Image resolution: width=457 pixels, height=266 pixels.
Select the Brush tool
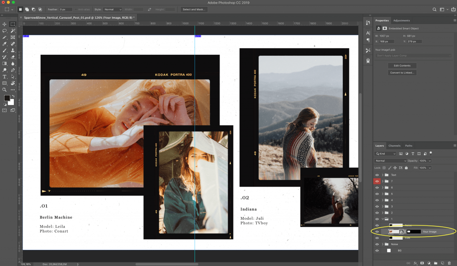click(x=4, y=50)
